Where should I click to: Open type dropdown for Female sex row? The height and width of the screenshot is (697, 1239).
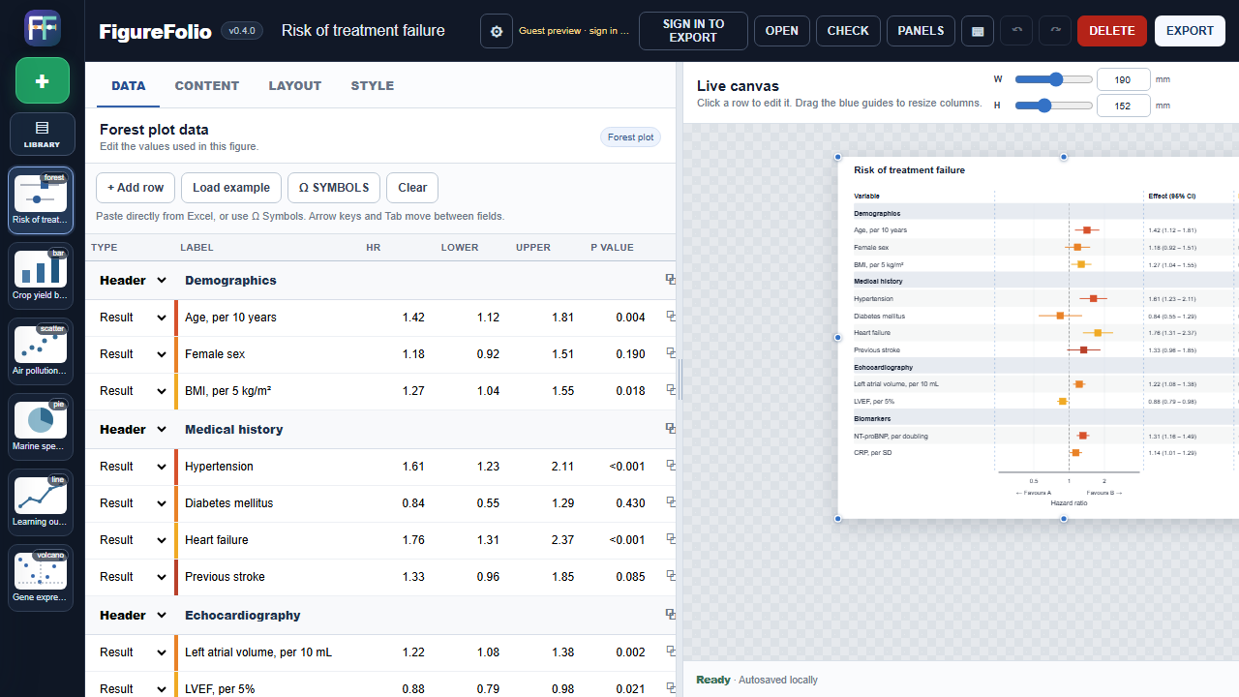(x=134, y=354)
